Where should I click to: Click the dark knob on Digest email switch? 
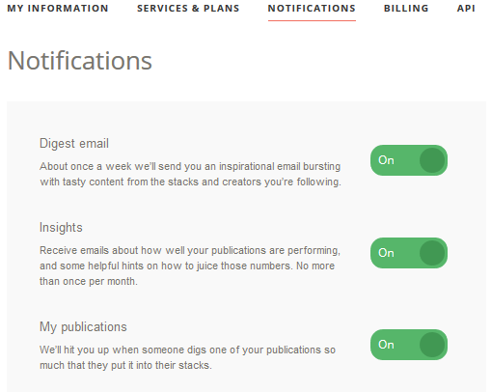click(432, 160)
